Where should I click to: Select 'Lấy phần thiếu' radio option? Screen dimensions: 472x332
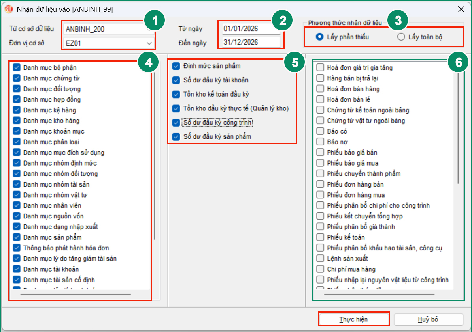320,37
